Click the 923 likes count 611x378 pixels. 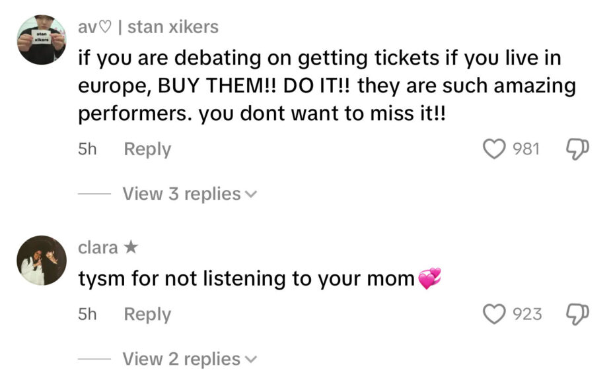(x=527, y=314)
